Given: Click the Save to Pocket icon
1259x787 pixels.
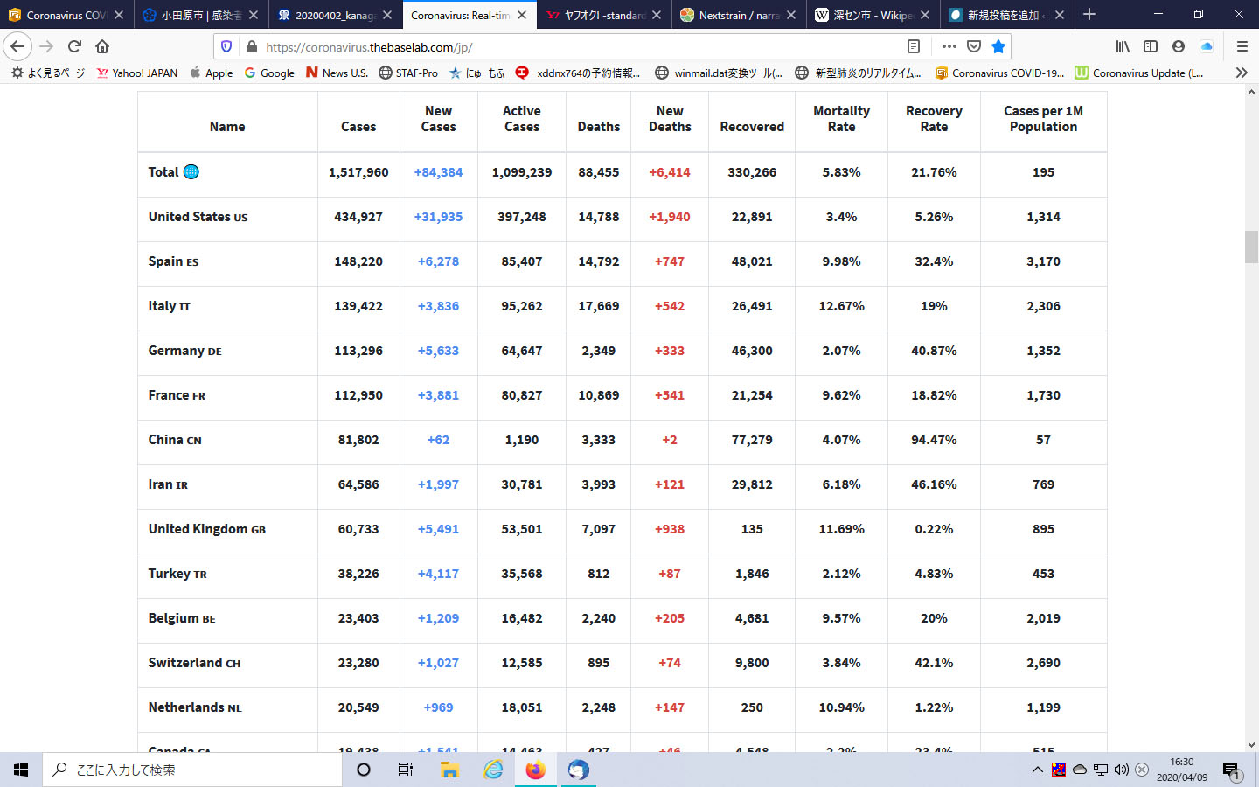Looking at the screenshot, I should point(974,46).
